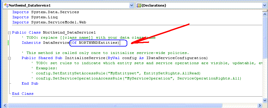The image size is (268, 108).
Task: Click the horizontal scrollbar right arrow
Action: 260,105
